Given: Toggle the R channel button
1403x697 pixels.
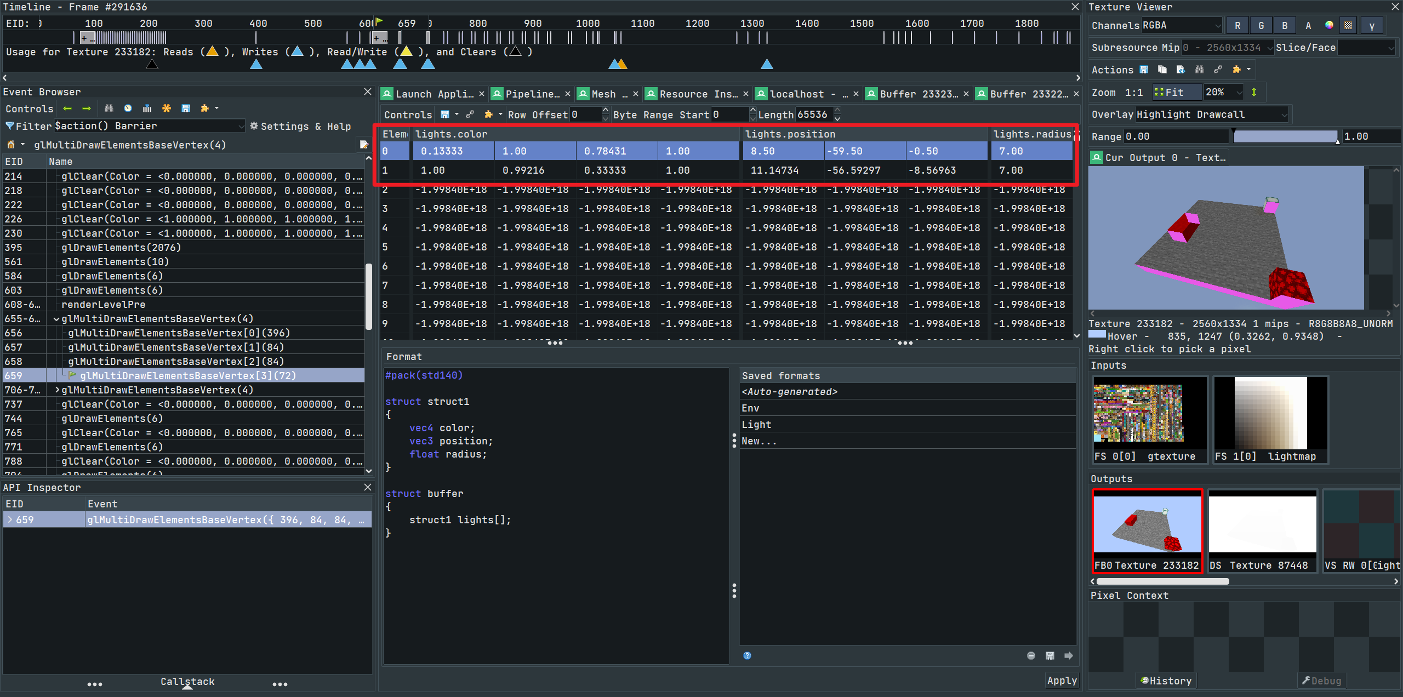Looking at the screenshot, I should [x=1237, y=25].
